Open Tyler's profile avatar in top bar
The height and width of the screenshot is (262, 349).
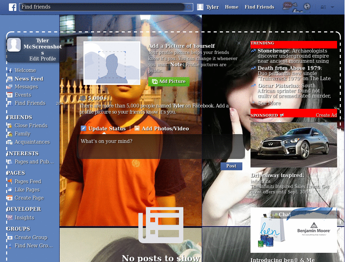coord(200,7)
